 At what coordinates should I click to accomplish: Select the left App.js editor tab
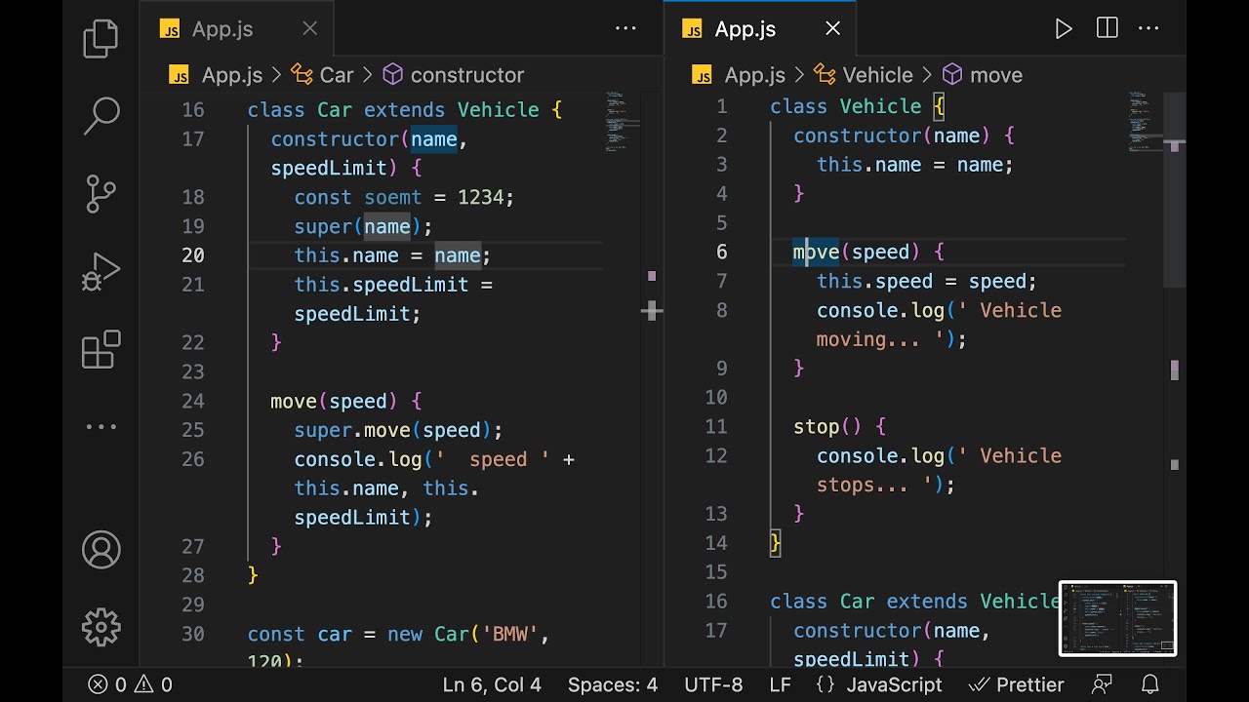pyautogui.click(x=237, y=29)
